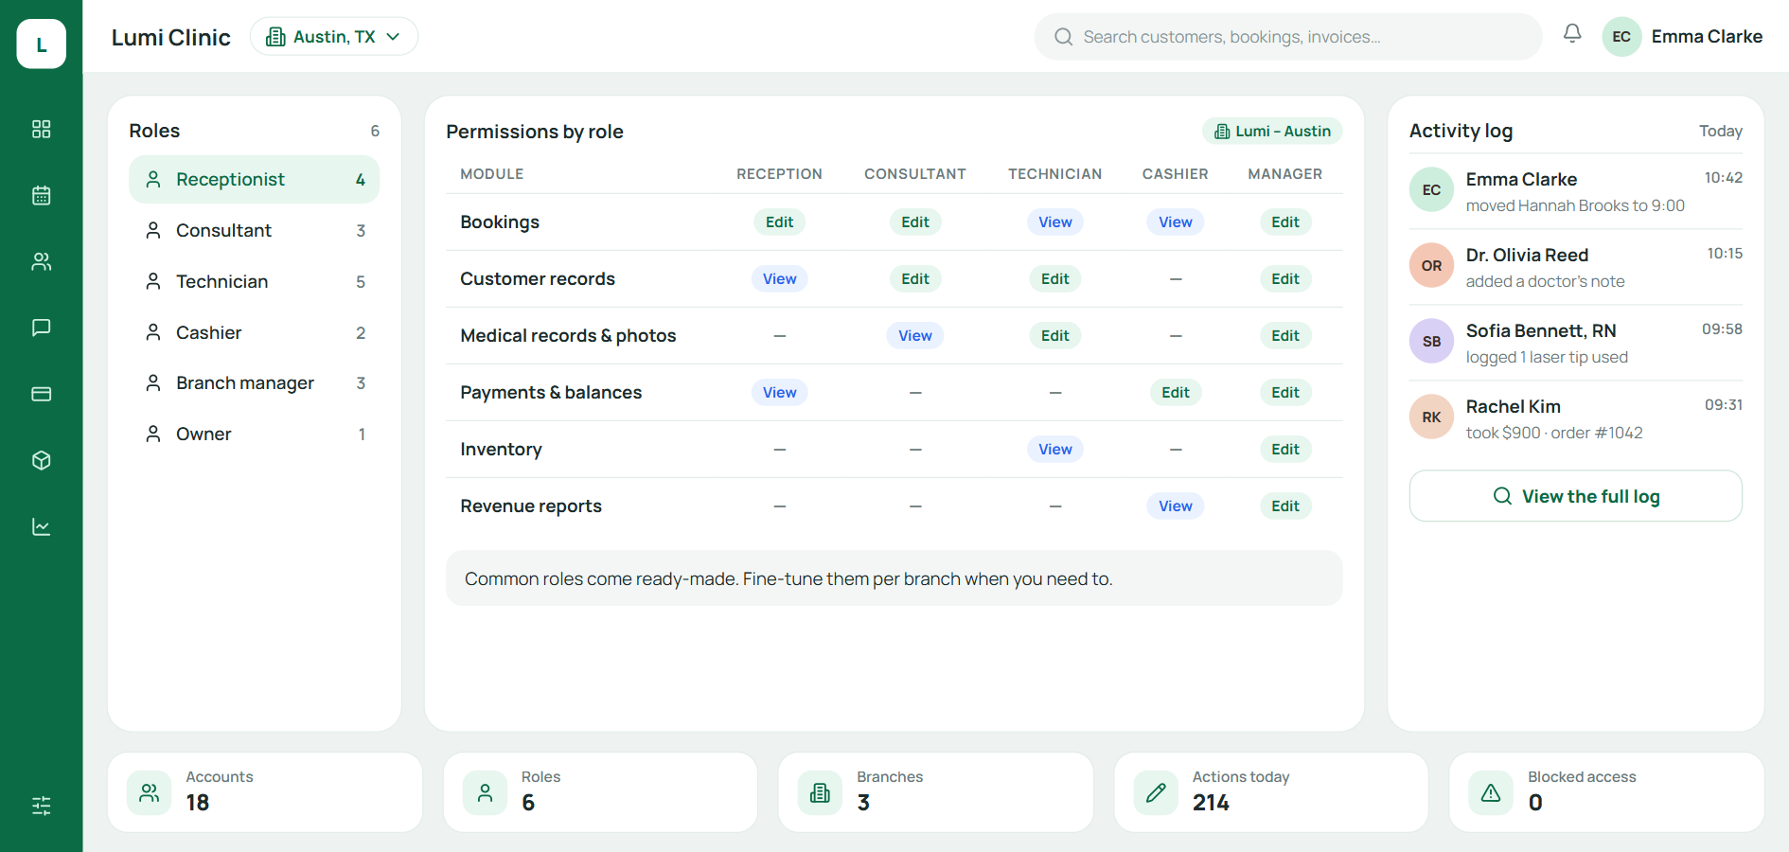Click the Lumi Clinic logo tile
Viewport: 1789px width, 852px height.
coord(42,44)
